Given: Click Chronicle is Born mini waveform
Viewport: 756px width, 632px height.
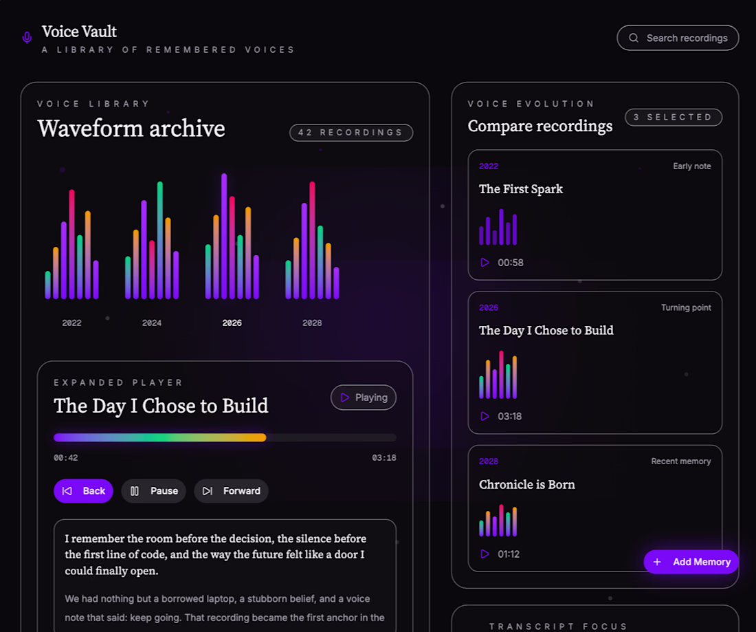Looking at the screenshot, I should pos(498,521).
